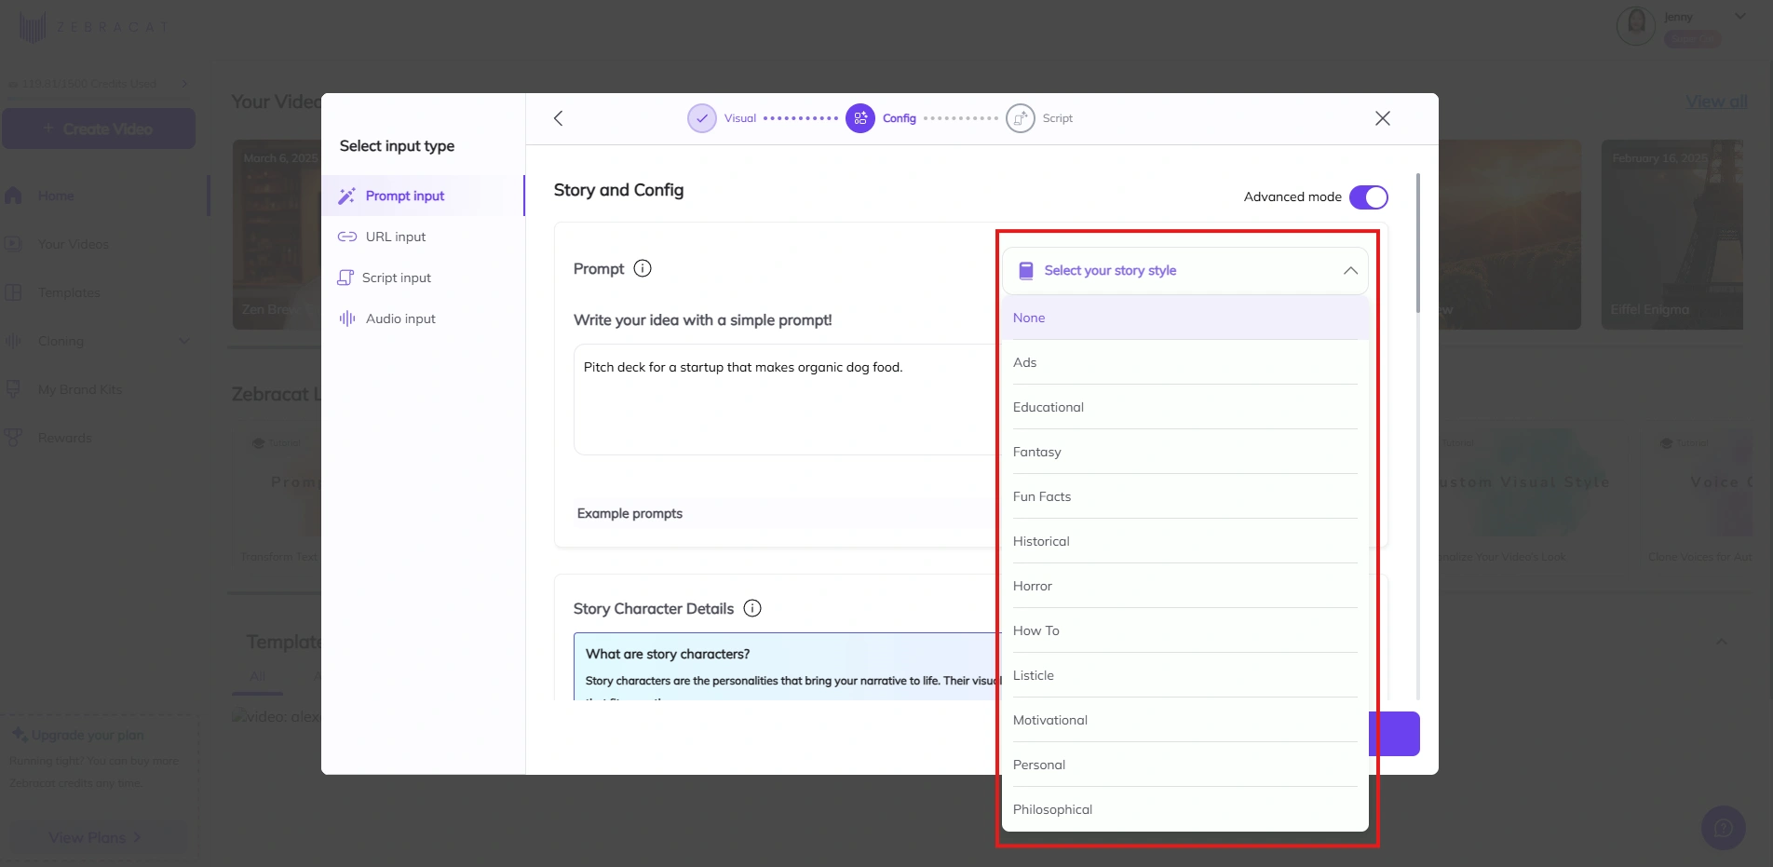This screenshot has height=867, width=1773.
Task: Click the View all link
Action: pos(1716,102)
